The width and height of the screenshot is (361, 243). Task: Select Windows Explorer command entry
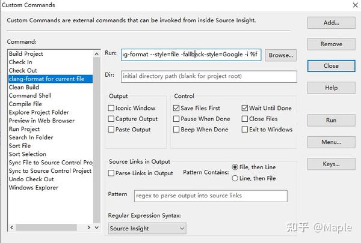(33, 188)
